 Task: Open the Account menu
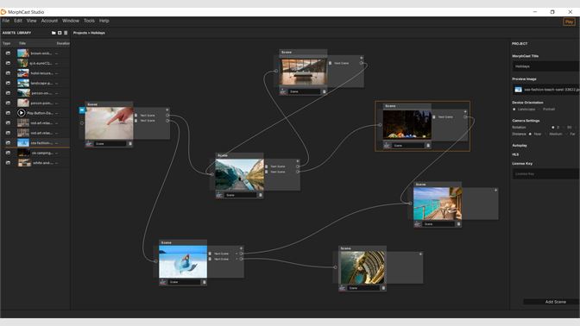[49, 21]
